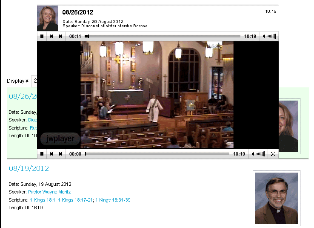This screenshot has width=314, height=228.
Task: Click the video frame showing the church
Action: pos(157,95)
